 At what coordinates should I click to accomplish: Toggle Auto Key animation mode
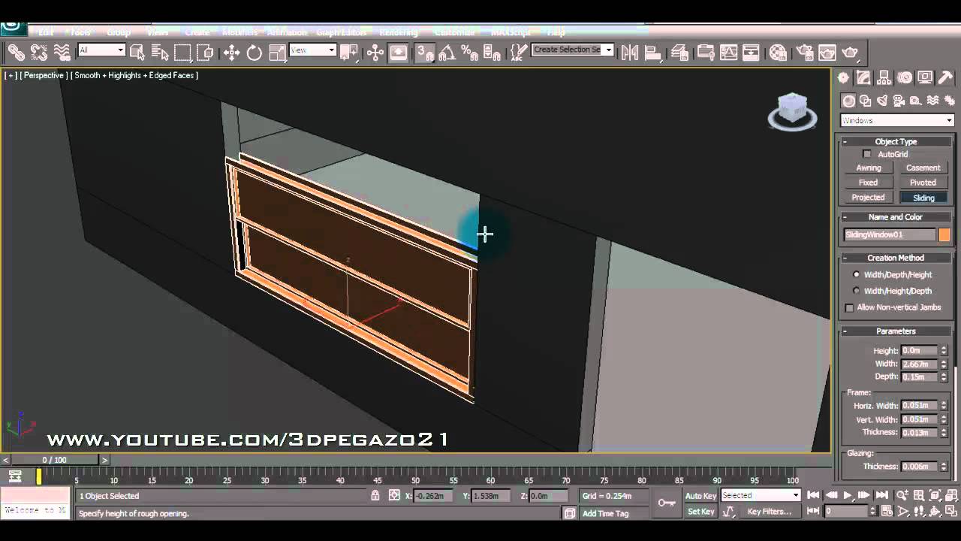point(700,495)
